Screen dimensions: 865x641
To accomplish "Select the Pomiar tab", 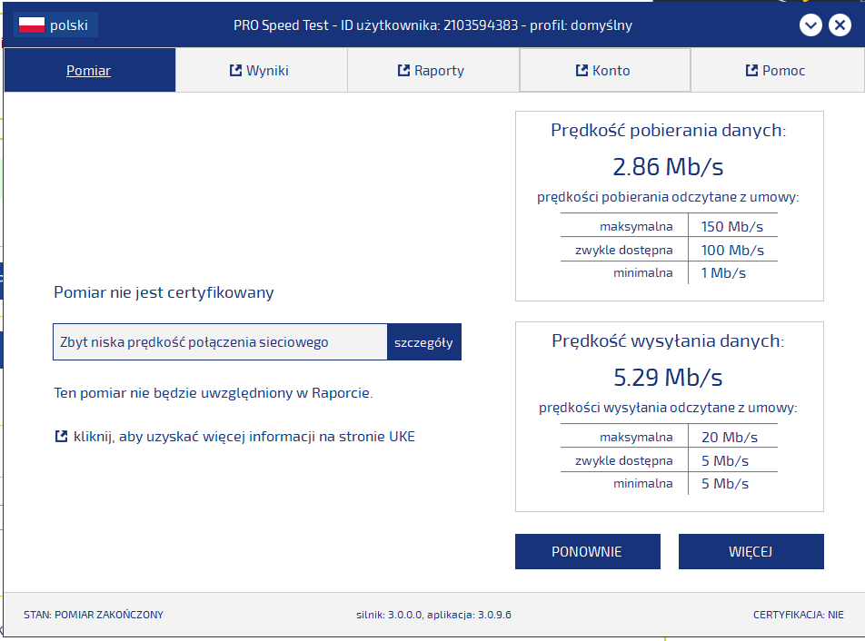I will (x=90, y=70).
